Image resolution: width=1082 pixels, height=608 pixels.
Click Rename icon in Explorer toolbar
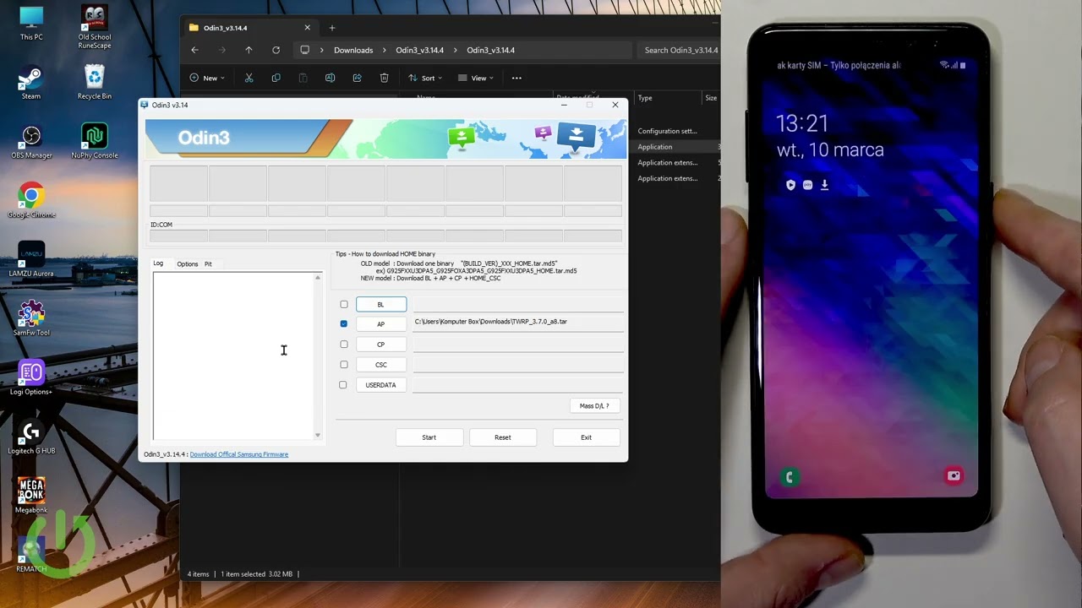tap(330, 78)
